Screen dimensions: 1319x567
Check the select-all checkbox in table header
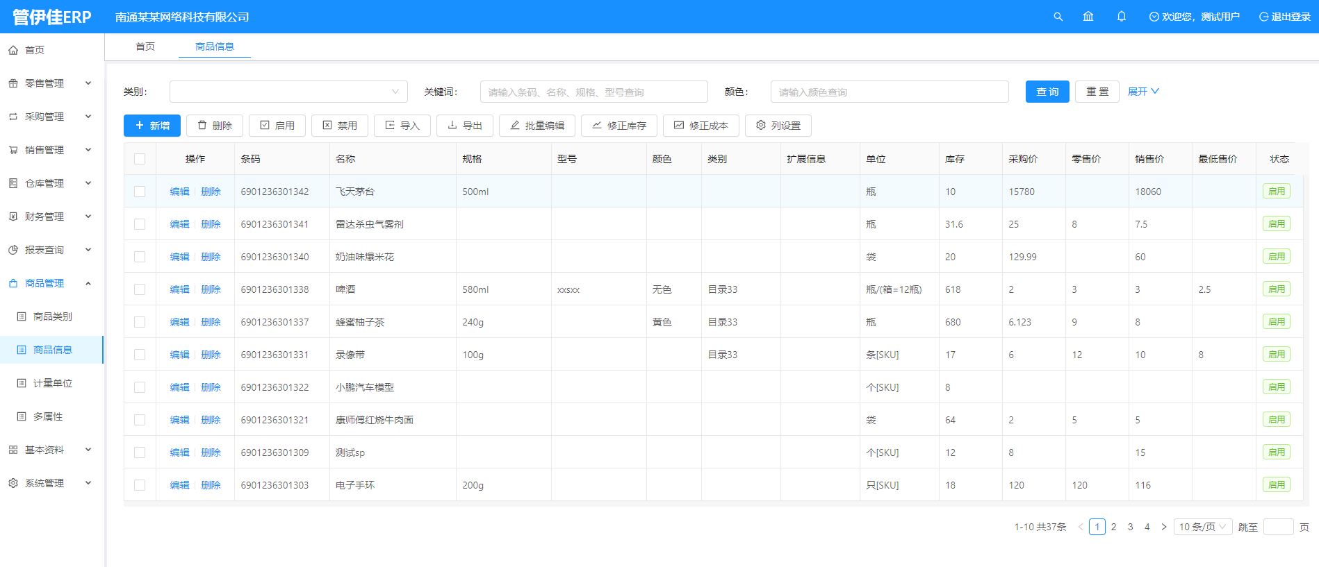coord(140,159)
